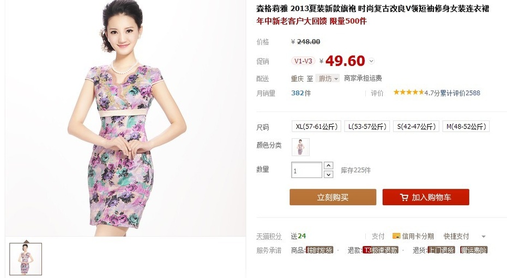Image resolution: width=507 pixels, height=278 pixels.
Task: Click the V1-V3 promotion tag
Action: click(x=303, y=61)
